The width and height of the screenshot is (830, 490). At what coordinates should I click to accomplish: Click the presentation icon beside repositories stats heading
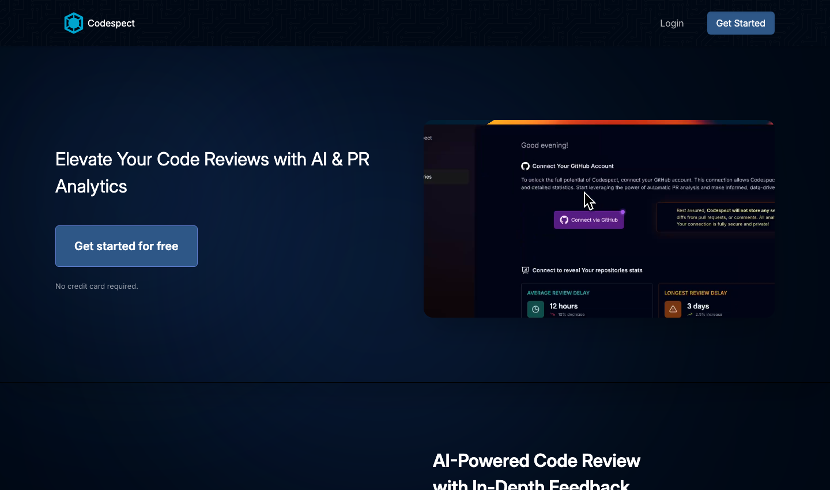[525, 270]
